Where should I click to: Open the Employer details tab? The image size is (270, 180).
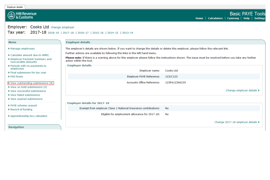(x=15, y=7)
